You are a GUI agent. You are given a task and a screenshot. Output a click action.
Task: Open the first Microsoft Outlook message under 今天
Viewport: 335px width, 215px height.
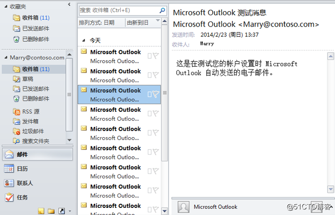tap(119, 57)
